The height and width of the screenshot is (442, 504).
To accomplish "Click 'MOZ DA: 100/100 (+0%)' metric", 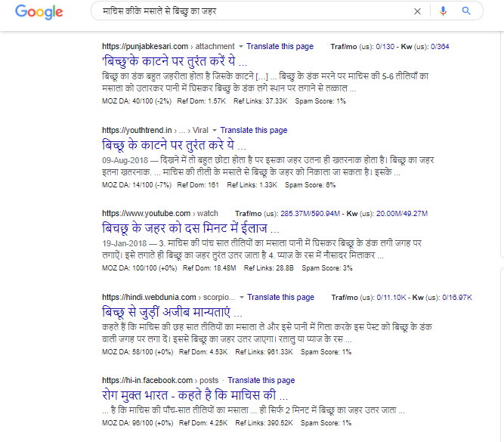I will pos(140,268).
